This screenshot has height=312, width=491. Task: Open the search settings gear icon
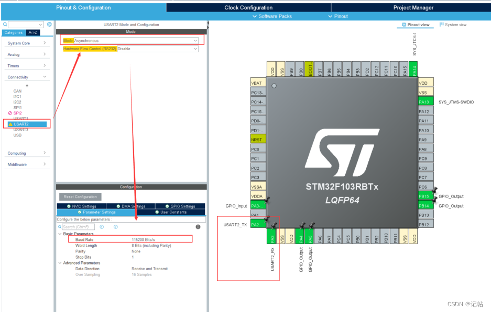tap(49, 24)
